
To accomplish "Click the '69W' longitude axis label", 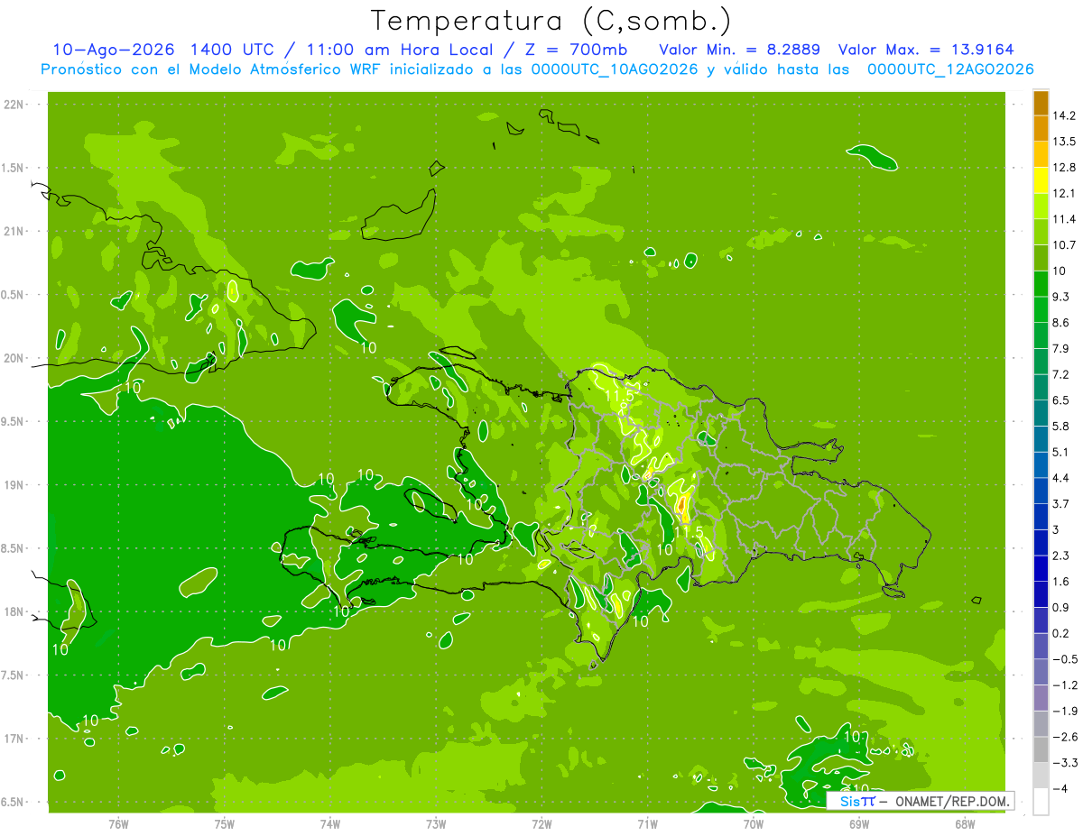I will pos(858,824).
